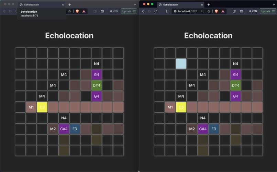Click the N4 cell above G#4 in right grid
Screen dimensions: 277x172
pos(203,118)
